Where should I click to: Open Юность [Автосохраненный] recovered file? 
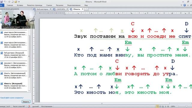(x=14, y=75)
